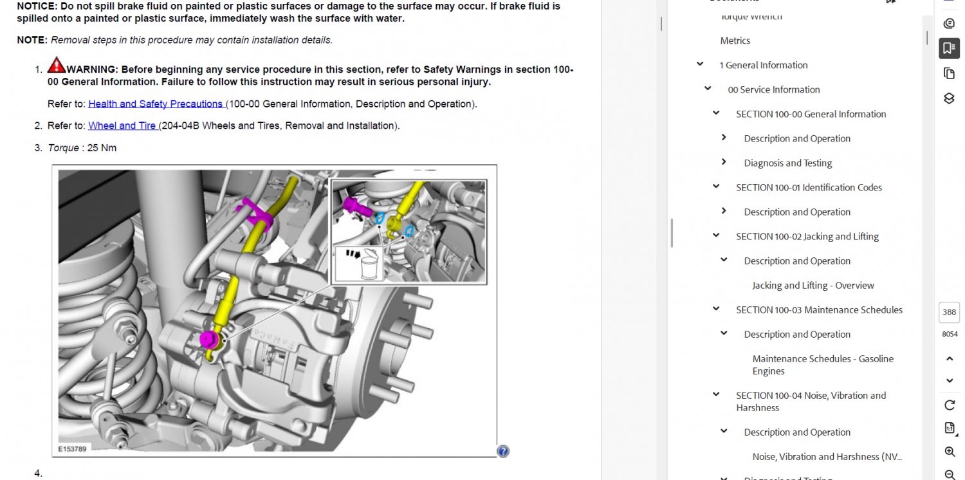Viewport: 965px width, 480px height.
Task: Click the total page count 8054
Action: click(x=950, y=334)
